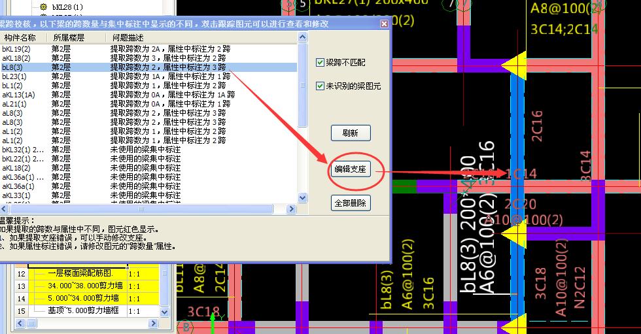The width and height of the screenshot is (641, 334).
Task: Click the problem list horizontal scrollbar thumb
Action: point(141,209)
